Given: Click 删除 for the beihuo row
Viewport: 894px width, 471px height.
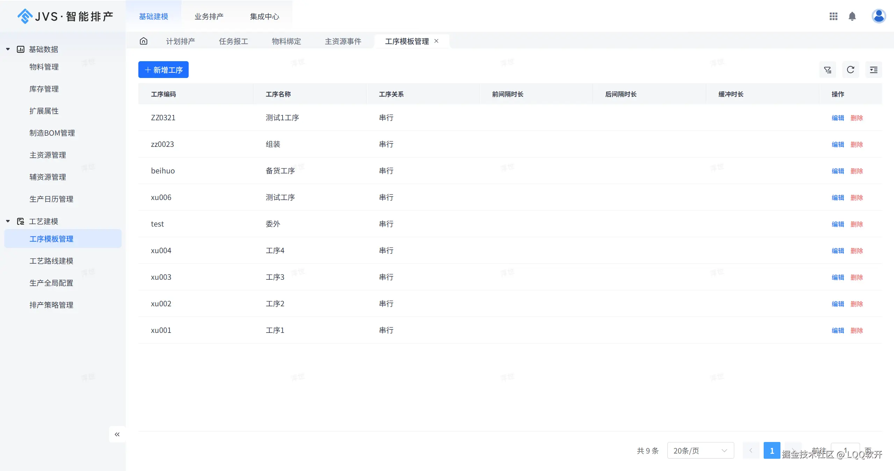Looking at the screenshot, I should click(x=857, y=171).
